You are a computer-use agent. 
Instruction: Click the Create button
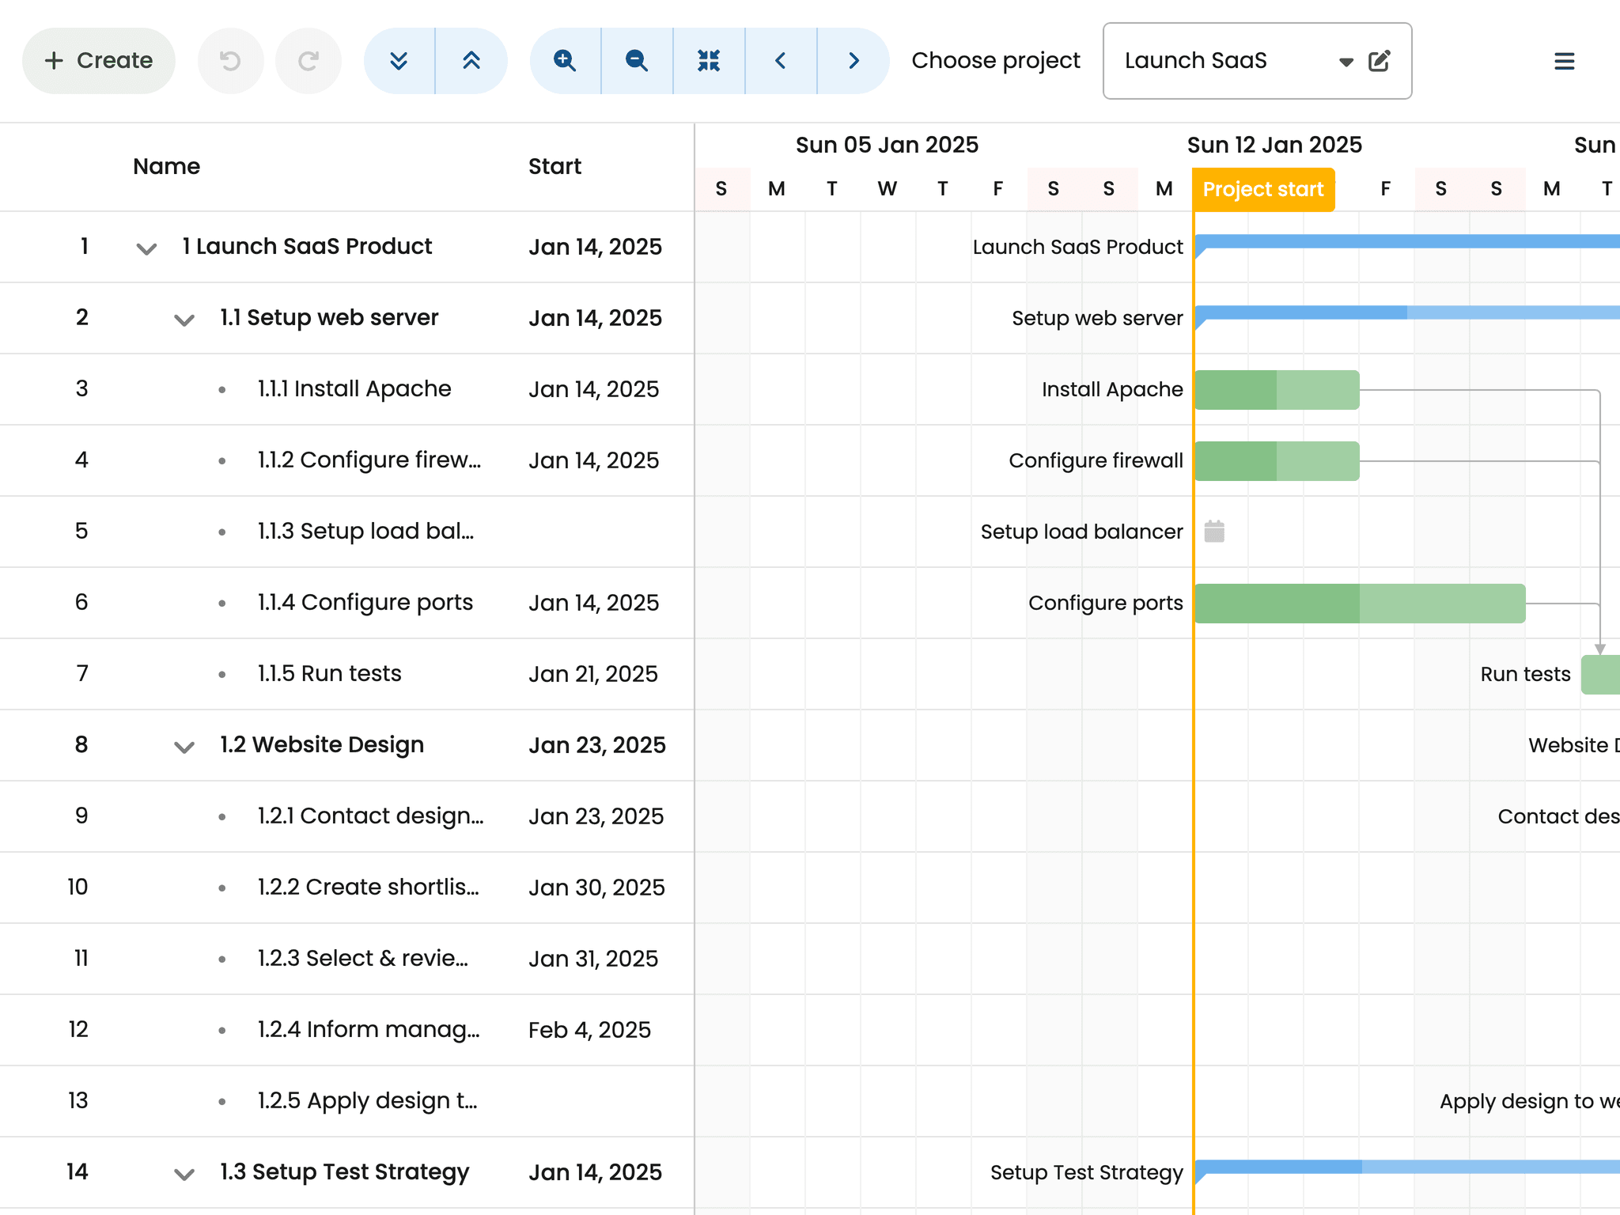99,61
